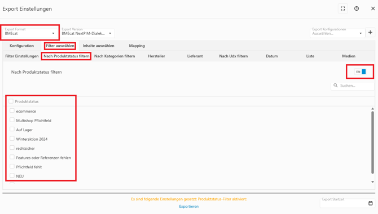Add a new export configuration with plus
This screenshot has width=378, height=214.
click(370, 32)
